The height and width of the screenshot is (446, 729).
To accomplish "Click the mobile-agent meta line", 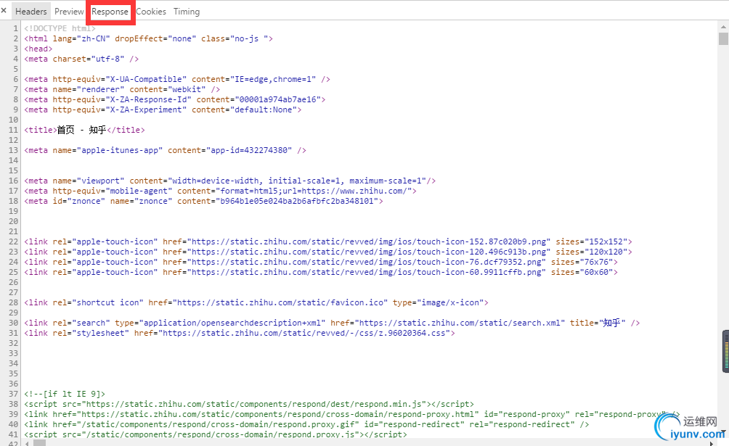I will (x=221, y=191).
